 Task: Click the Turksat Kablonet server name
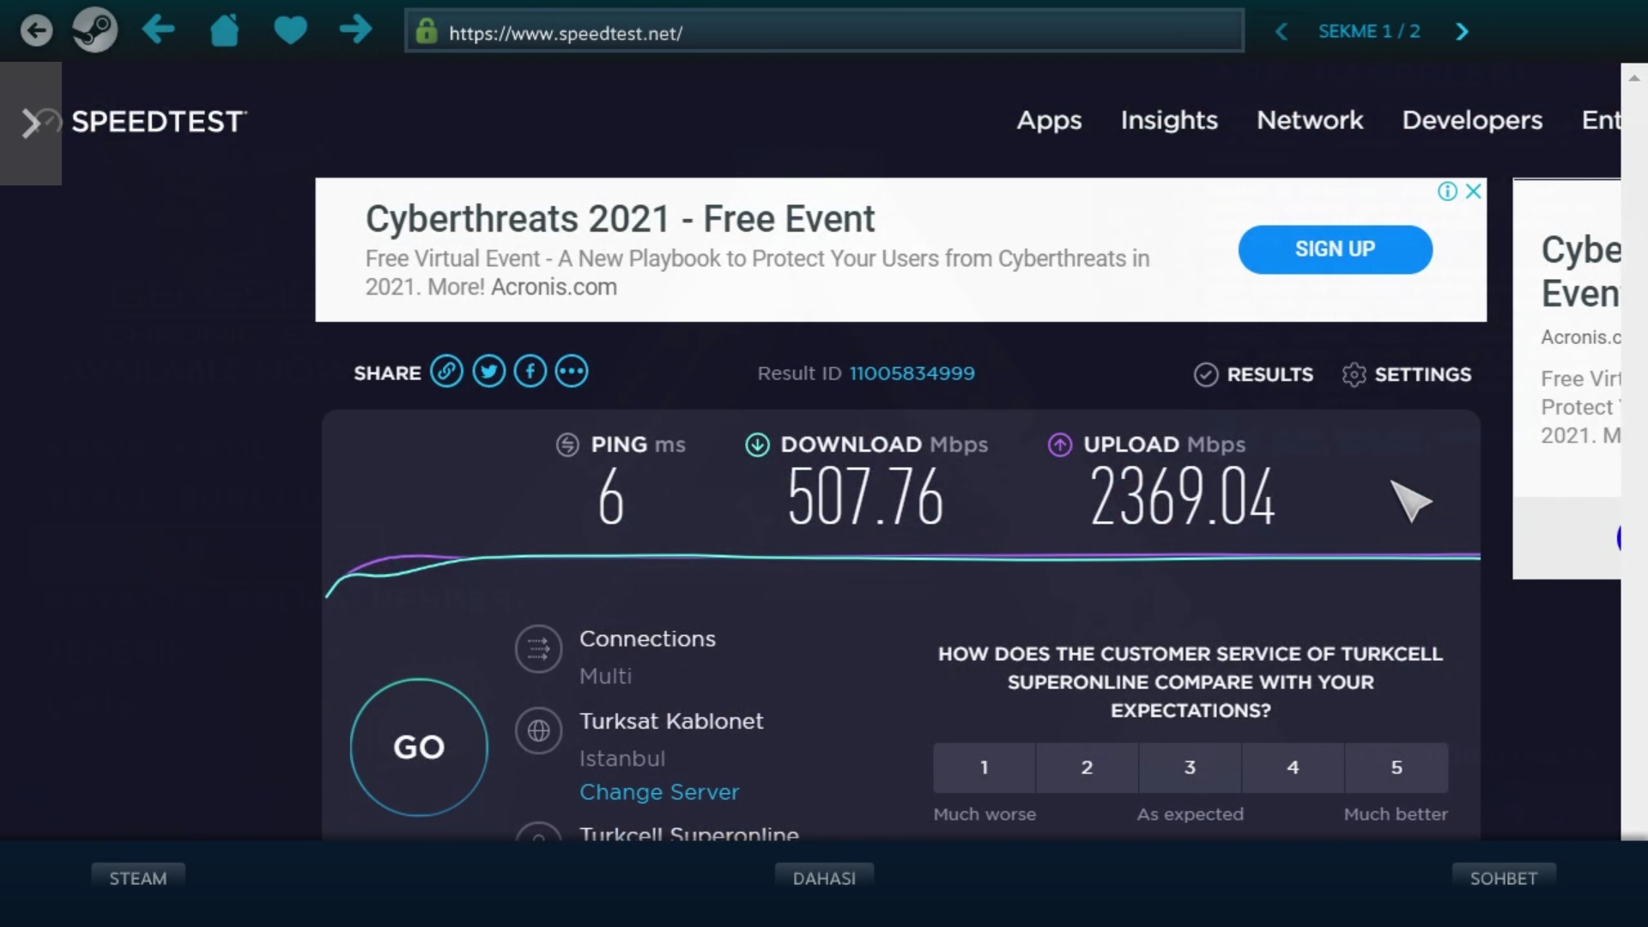point(671,721)
